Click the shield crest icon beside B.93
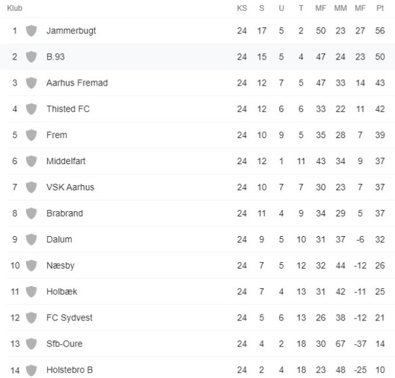The height and width of the screenshot is (378, 395). point(31,57)
